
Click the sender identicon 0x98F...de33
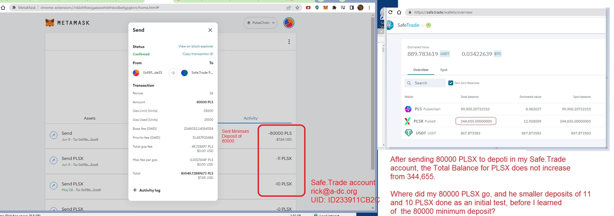136,73
